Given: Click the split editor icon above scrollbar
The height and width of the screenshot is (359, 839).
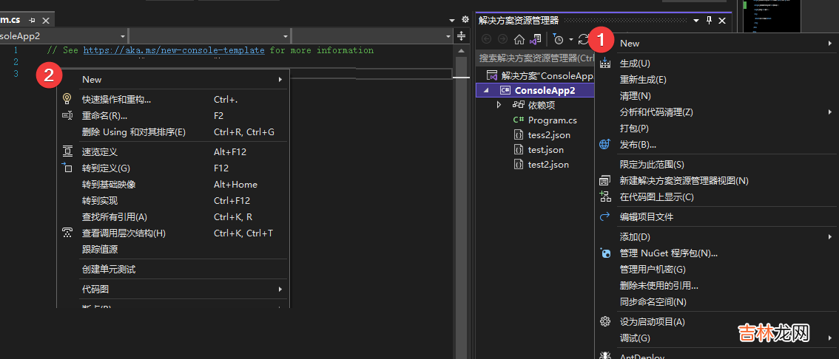Looking at the screenshot, I should pos(462,35).
